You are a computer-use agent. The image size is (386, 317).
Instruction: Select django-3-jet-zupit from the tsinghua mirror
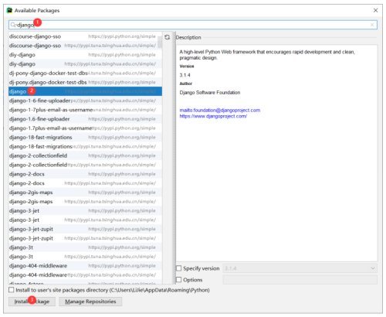85,238
